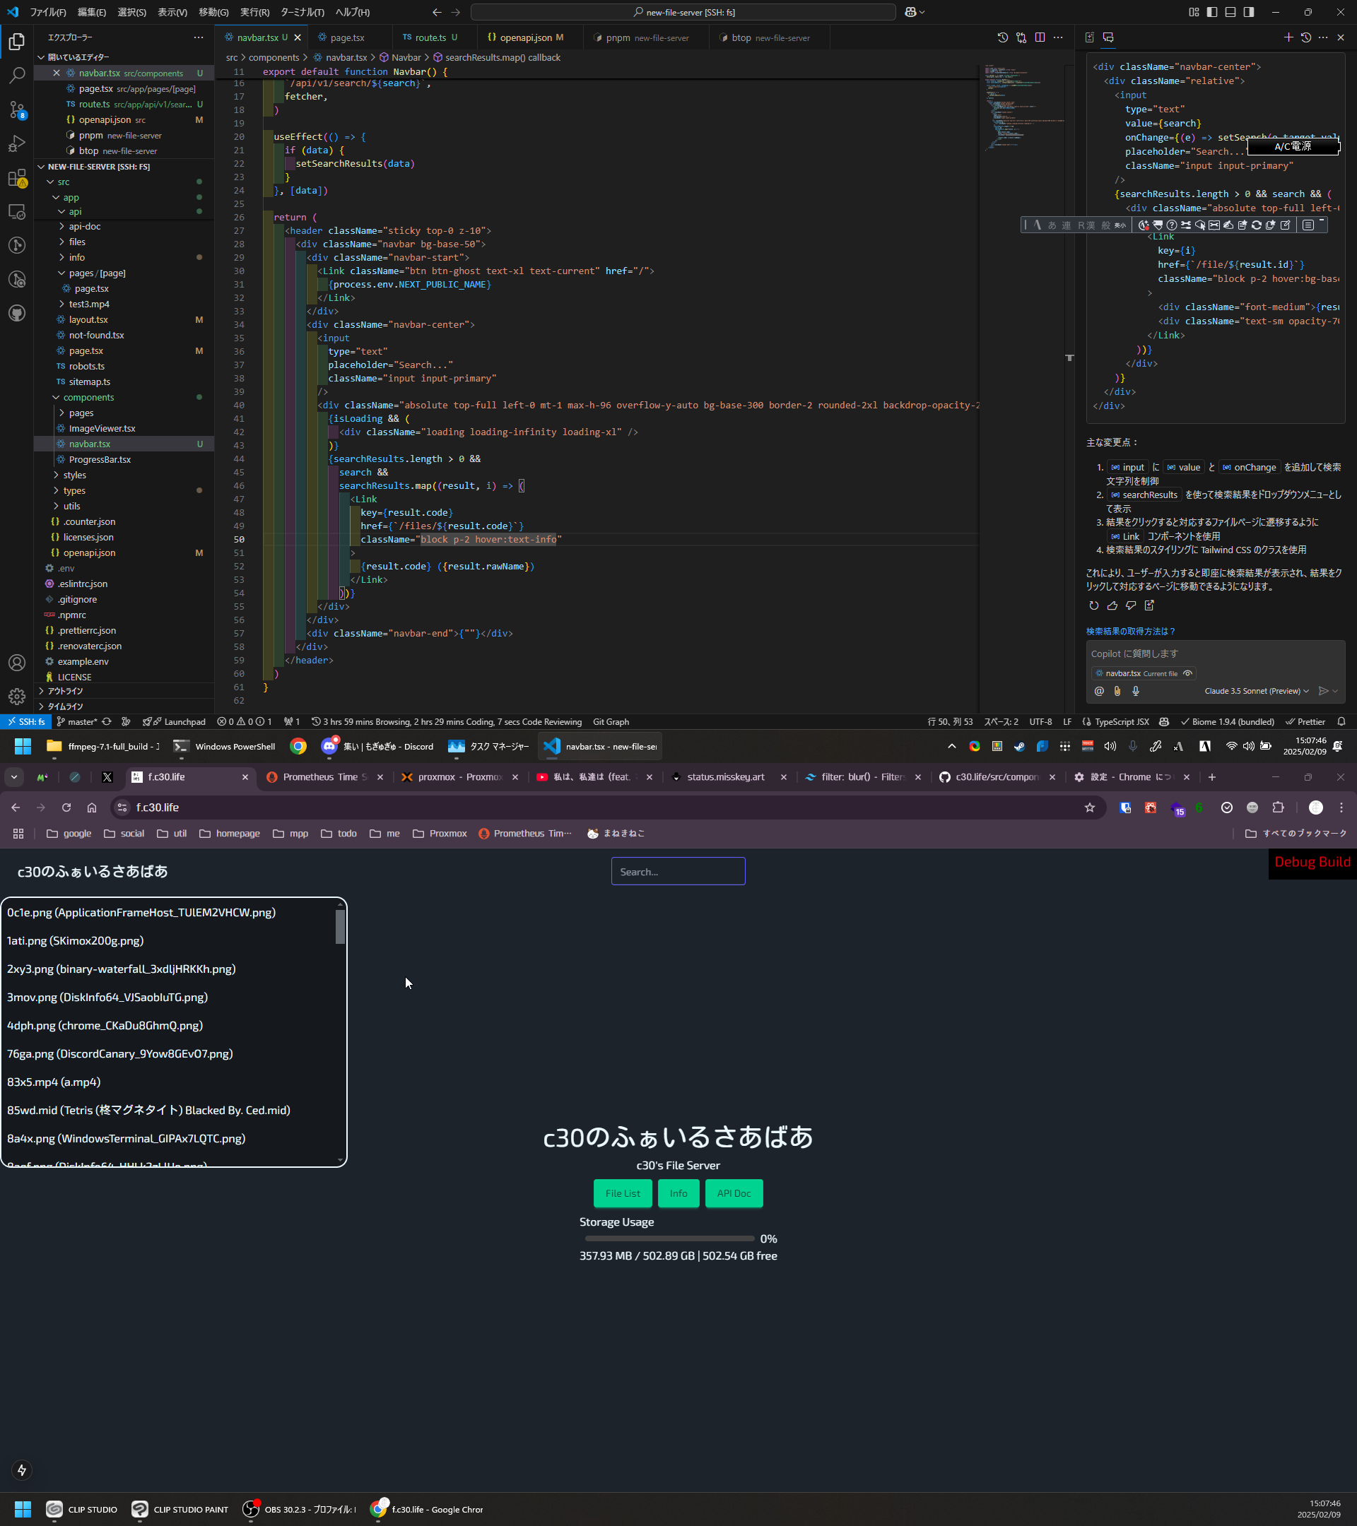Split the editor to the right
Screen dimensions: 1357x1526
(x=1040, y=37)
